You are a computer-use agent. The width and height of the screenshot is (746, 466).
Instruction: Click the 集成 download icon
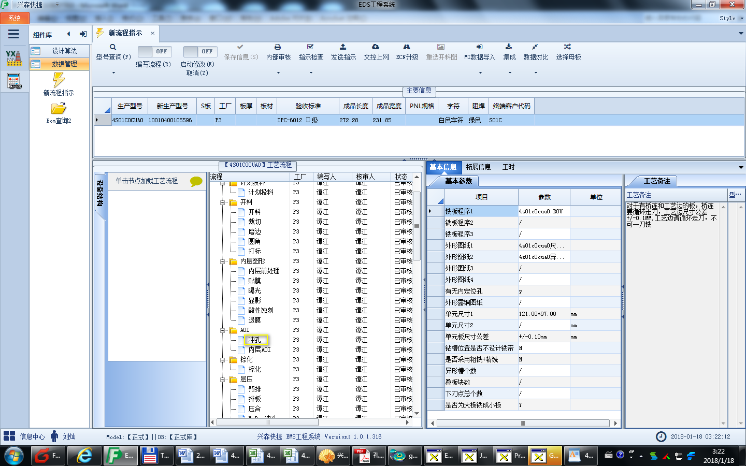509,47
